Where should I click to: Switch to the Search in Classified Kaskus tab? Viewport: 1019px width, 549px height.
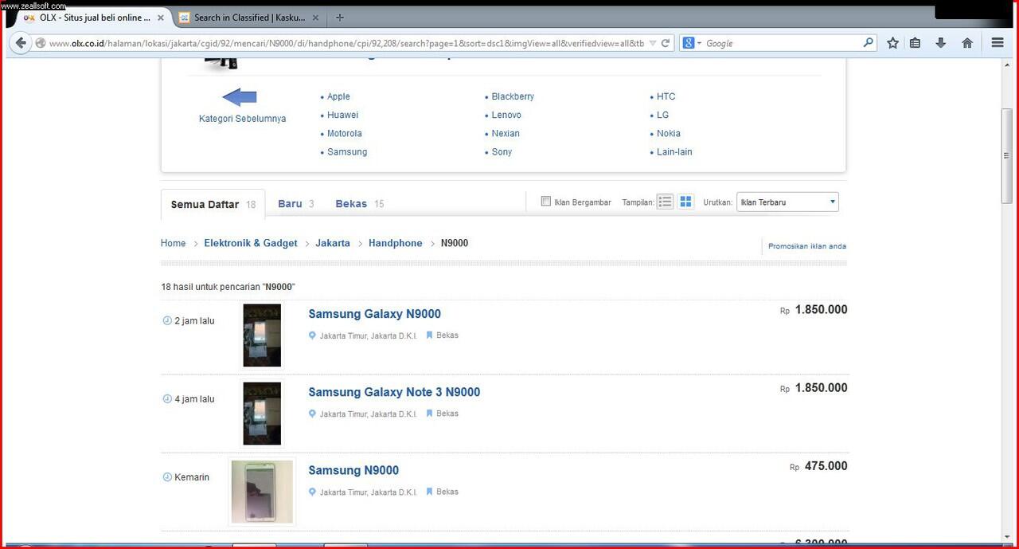[x=250, y=18]
